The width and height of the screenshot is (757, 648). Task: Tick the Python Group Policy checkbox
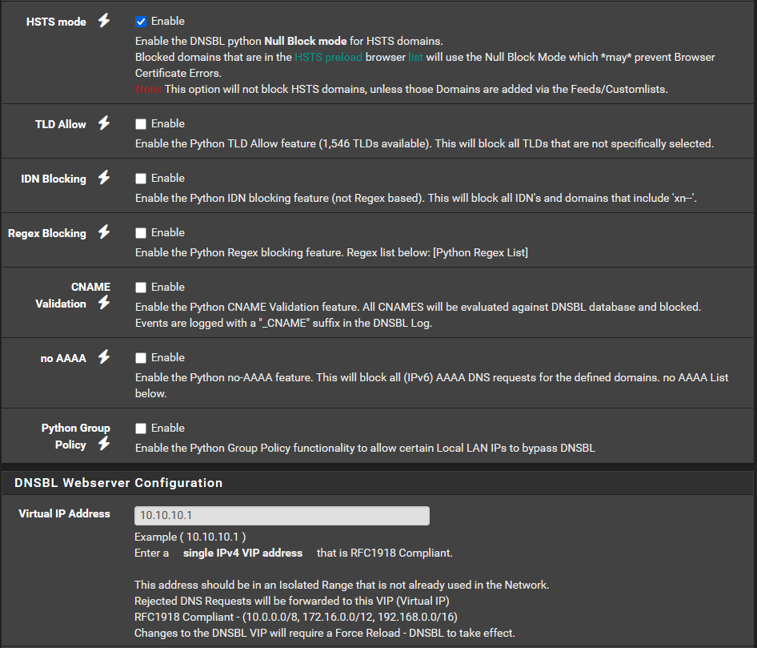141,429
